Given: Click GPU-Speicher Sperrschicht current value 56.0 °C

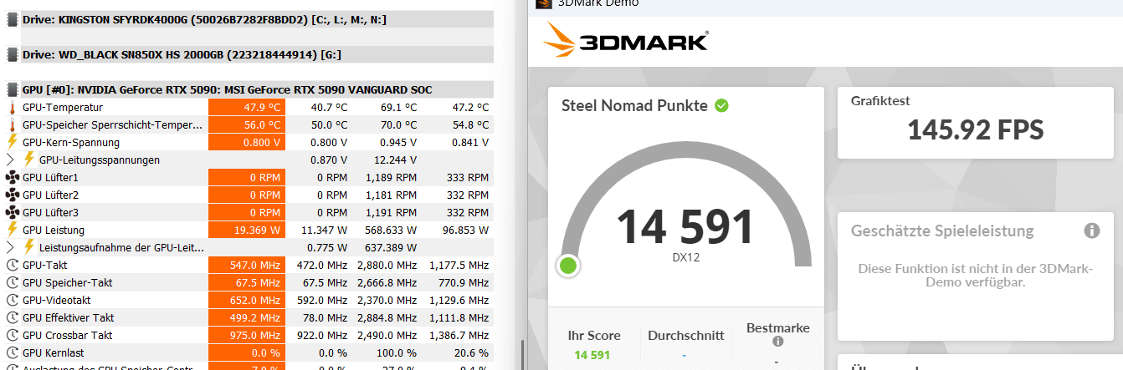Looking at the screenshot, I should (x=246, y=124).
